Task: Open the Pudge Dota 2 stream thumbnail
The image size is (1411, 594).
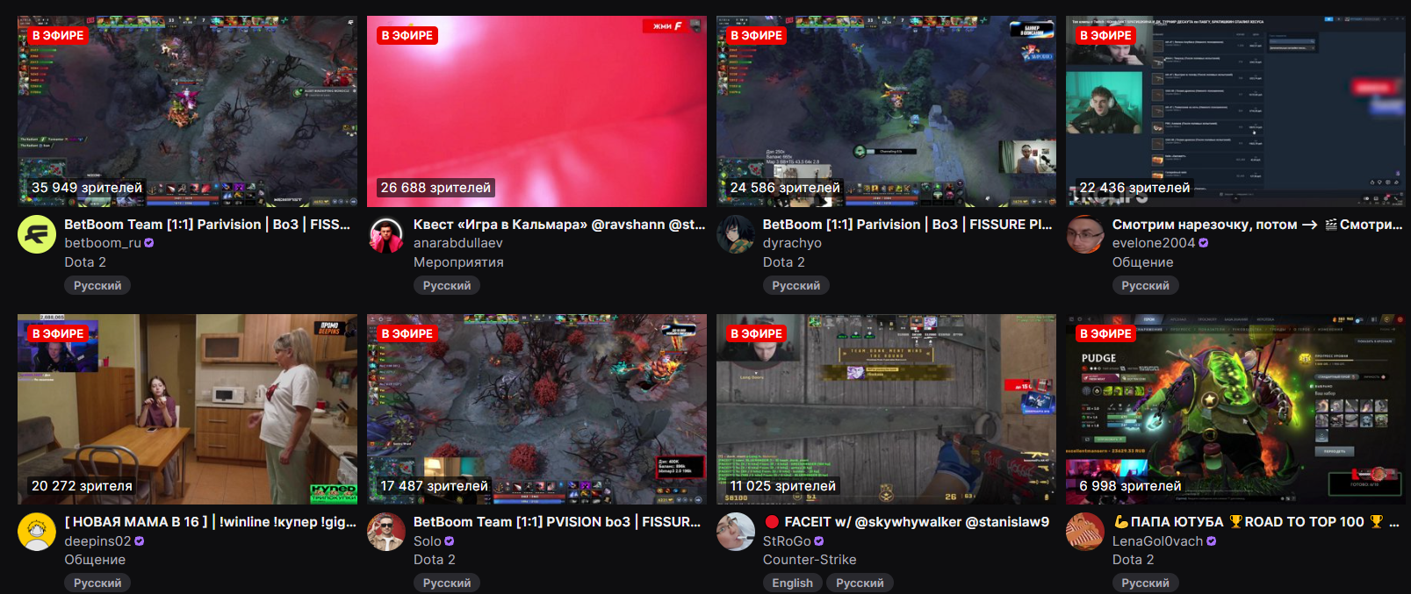Action: click(x=1235, y=410)
